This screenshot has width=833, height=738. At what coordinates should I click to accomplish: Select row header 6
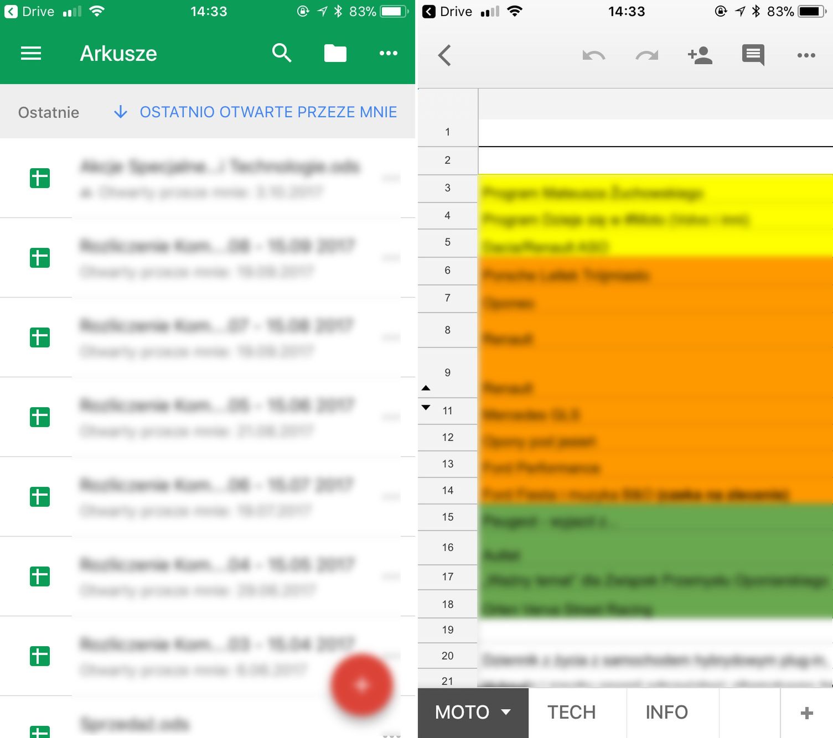(448, 271)
